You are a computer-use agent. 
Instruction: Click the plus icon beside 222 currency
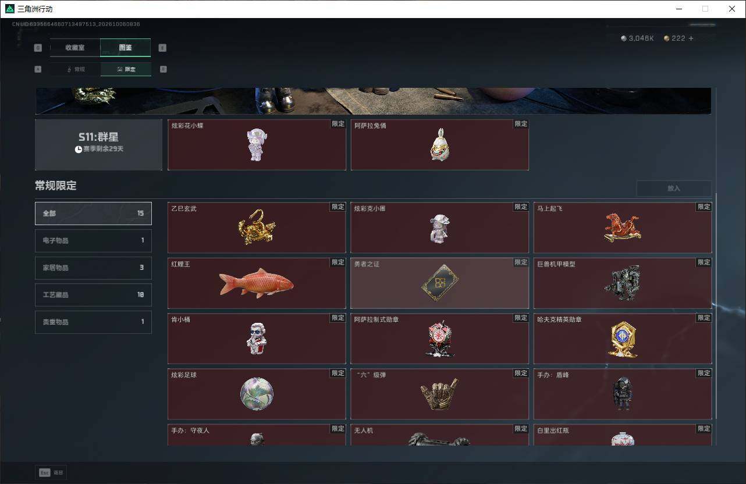tap(691, 38)
